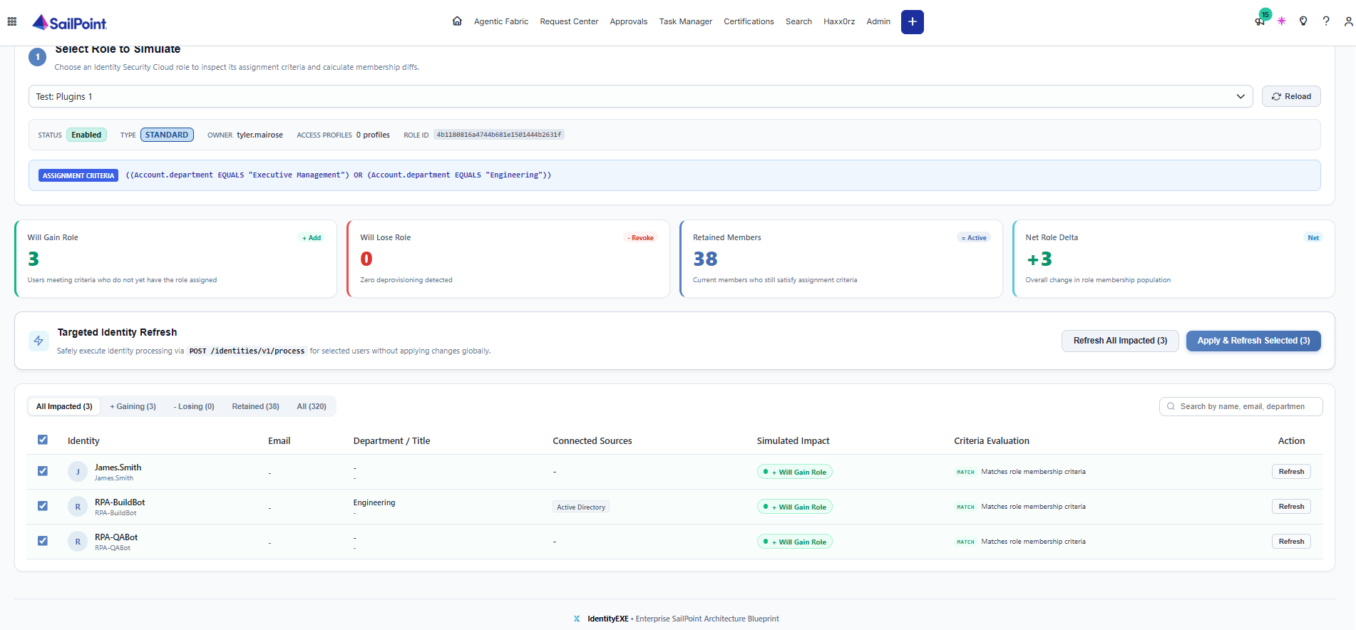Go to Approvals in navigation
Image resolution: width=1356 pixels, height=630 pixels.
click(x=629, y=21)
